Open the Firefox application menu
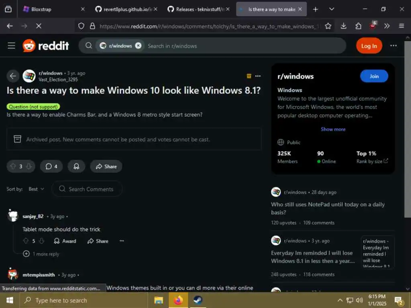The height and width of the screenshot is (308, 411). 401,26
